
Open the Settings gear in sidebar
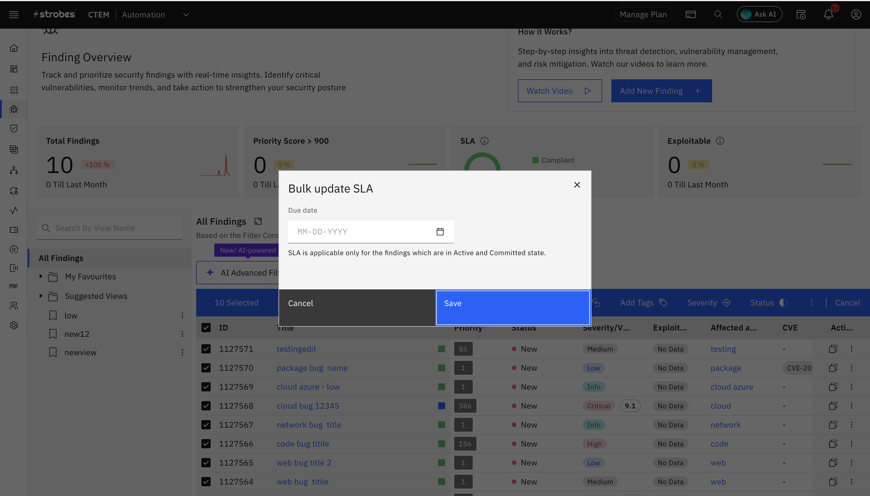tap(14, 325)
